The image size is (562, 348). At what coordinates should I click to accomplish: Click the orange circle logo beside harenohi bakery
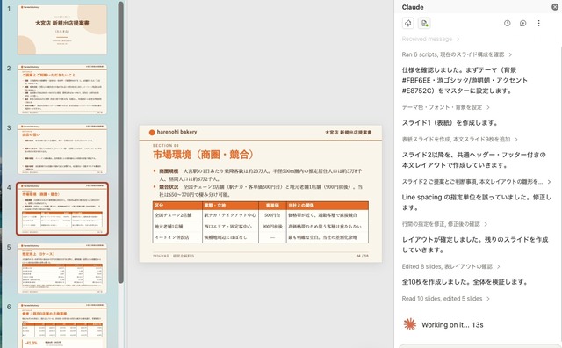click(152, 133)
